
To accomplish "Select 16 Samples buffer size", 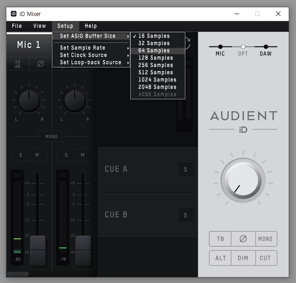I will 158,36.
